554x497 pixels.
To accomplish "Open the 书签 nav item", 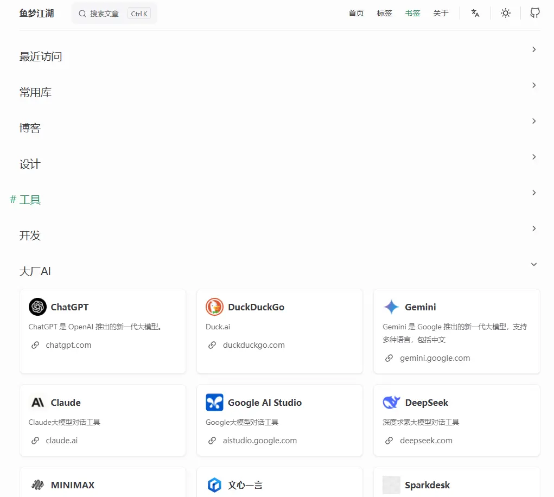I will click(413, 13).
